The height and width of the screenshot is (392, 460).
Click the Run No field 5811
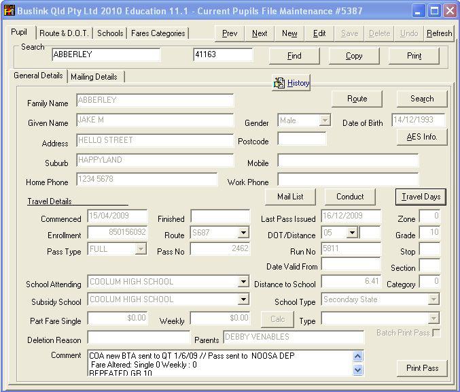[x=351, y=248]
